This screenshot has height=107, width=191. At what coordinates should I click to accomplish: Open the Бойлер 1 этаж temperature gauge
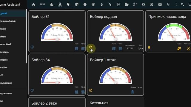tap(115, 75)
